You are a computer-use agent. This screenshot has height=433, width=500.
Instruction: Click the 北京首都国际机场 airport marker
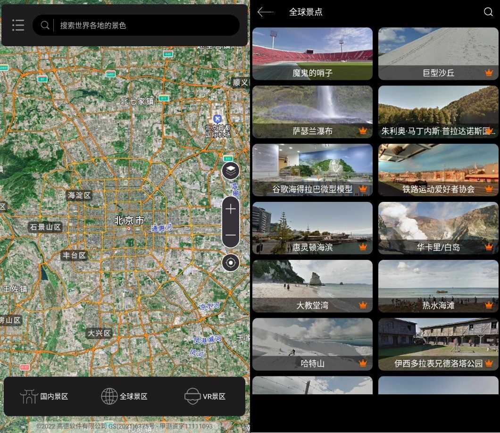coord(217,118)
